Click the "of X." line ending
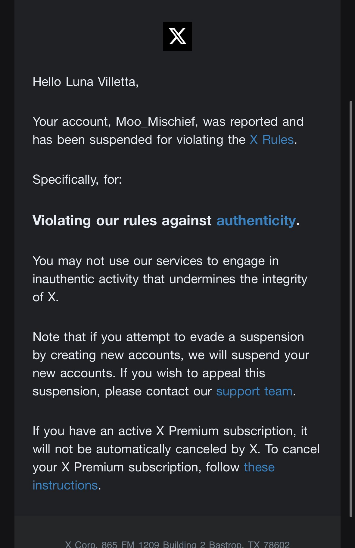The image size is (355, 548). [45, 297]
